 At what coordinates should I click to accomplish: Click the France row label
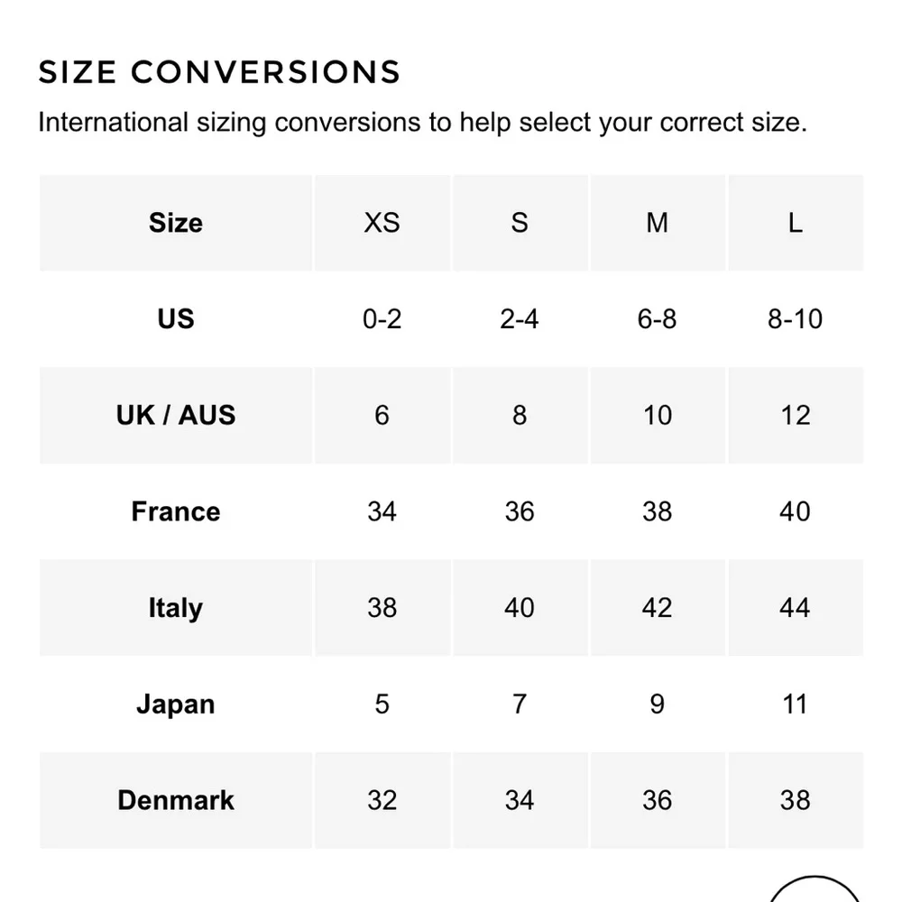[176, 511]
